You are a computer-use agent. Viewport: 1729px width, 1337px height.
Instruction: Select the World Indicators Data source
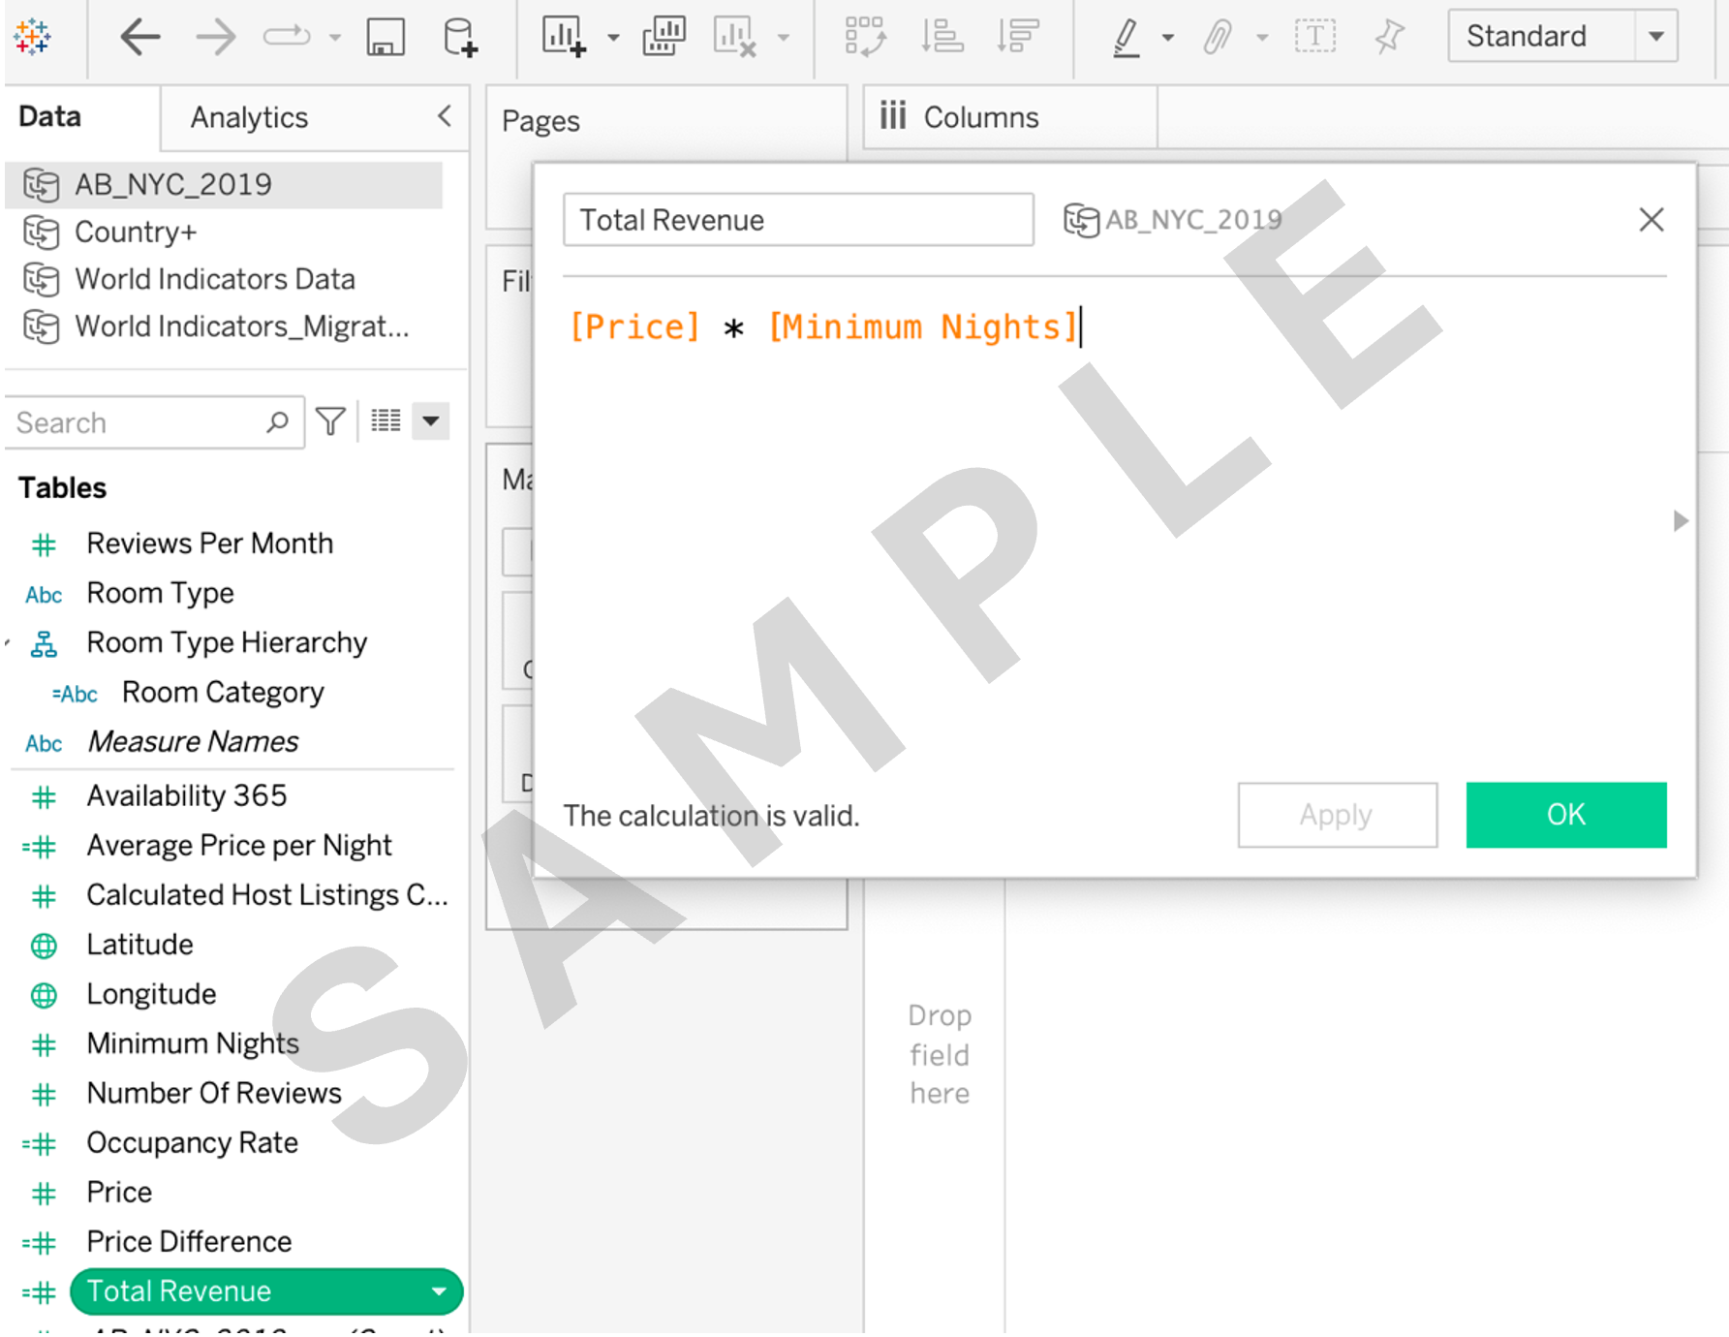tap(214, 279)
